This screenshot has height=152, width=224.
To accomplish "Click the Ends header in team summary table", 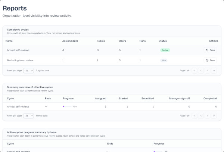I will (110, 143).
